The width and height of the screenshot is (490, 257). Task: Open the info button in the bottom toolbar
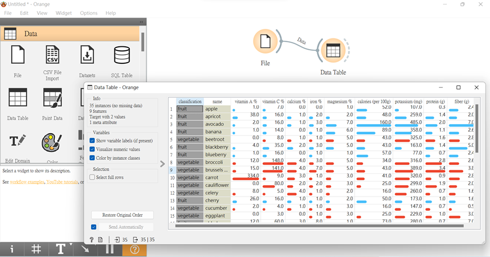point(12,249)
